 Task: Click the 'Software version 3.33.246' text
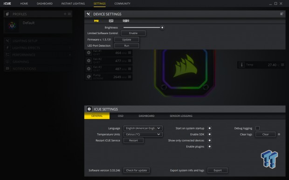pos(104,170)
